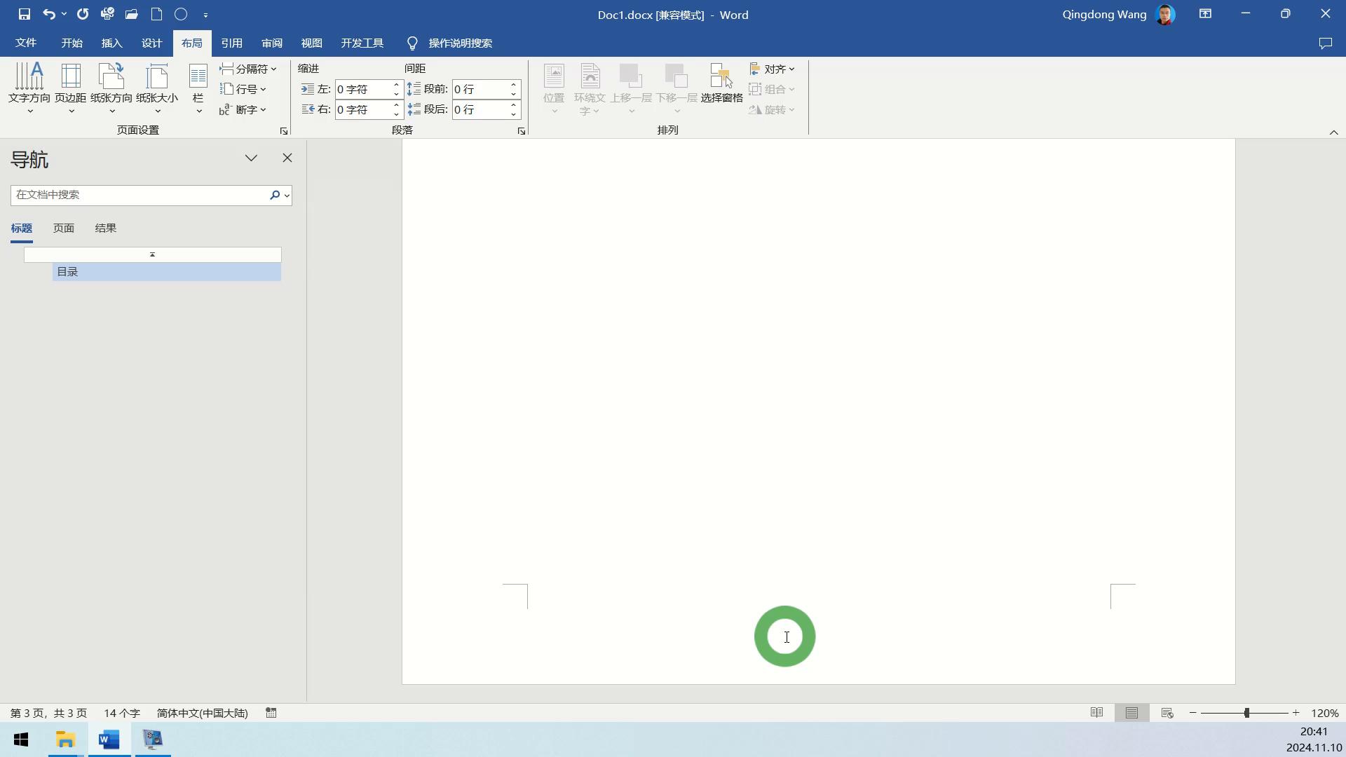
Task: Open the Align (对齐) dropdown
Action: tap(772, 69)
